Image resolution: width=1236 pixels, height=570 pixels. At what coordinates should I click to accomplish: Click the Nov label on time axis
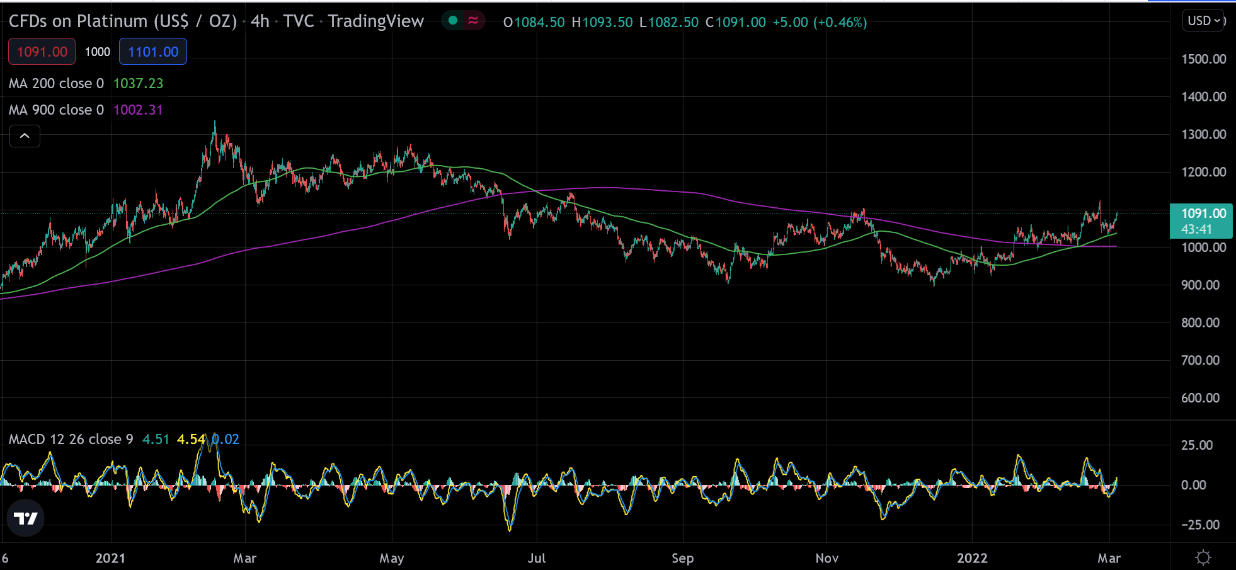point(827,558)
